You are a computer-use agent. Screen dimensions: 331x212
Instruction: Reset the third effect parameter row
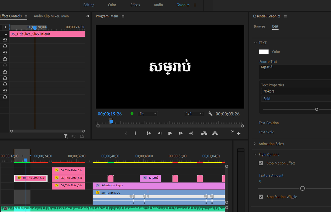point(5,53)
